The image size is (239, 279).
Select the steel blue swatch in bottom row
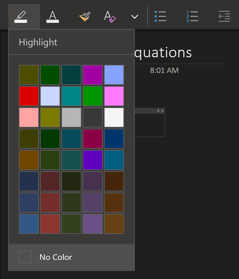point(29,224)
